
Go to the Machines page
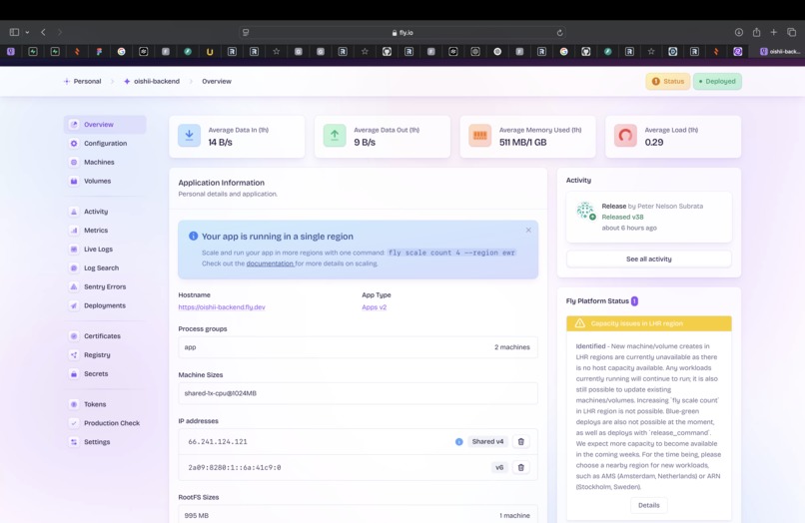[99, 162]
